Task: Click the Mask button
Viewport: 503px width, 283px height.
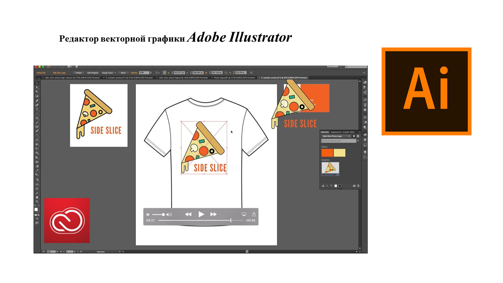Action: click(x=123, y=73)
